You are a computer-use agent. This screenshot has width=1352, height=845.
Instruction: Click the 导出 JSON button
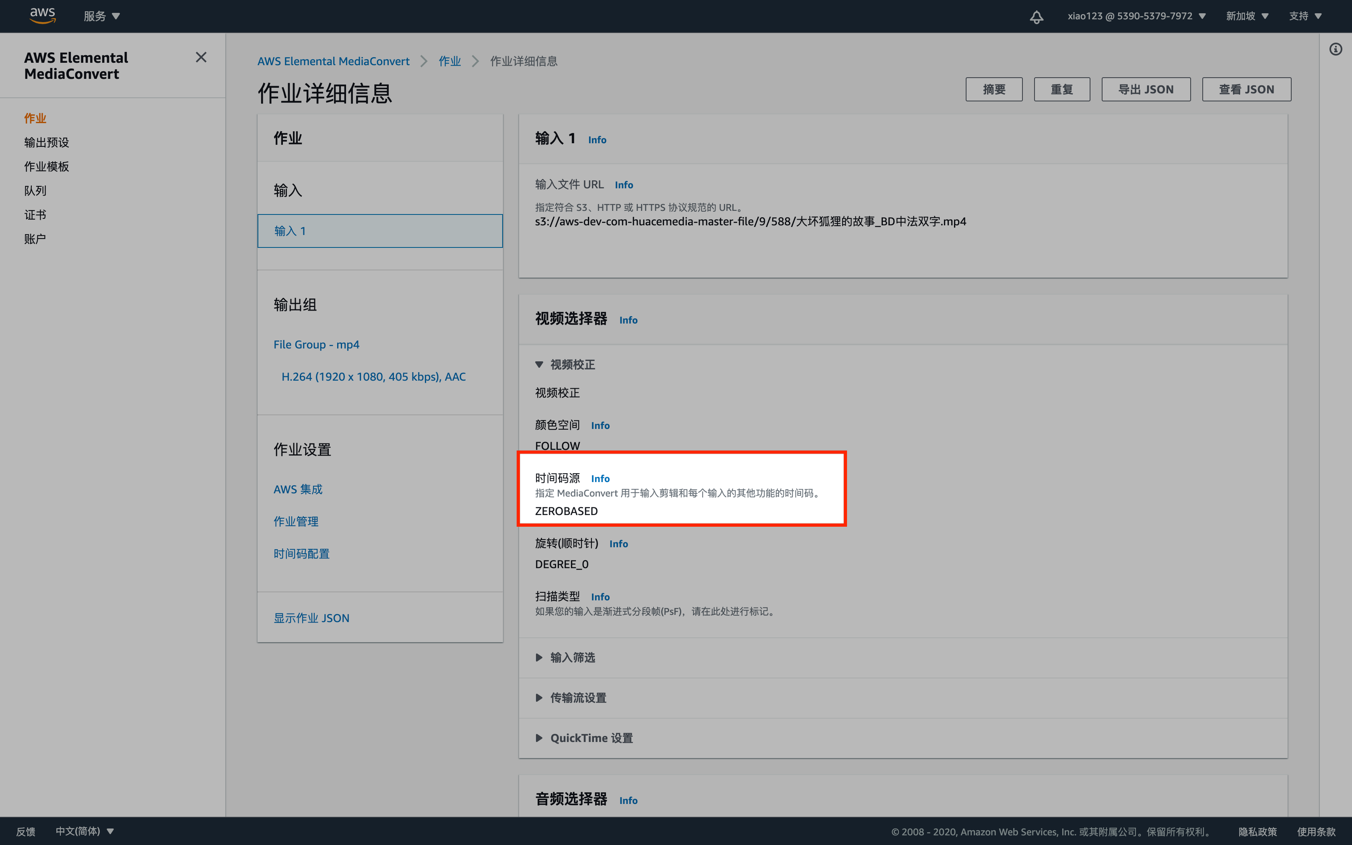(1145, 89)
